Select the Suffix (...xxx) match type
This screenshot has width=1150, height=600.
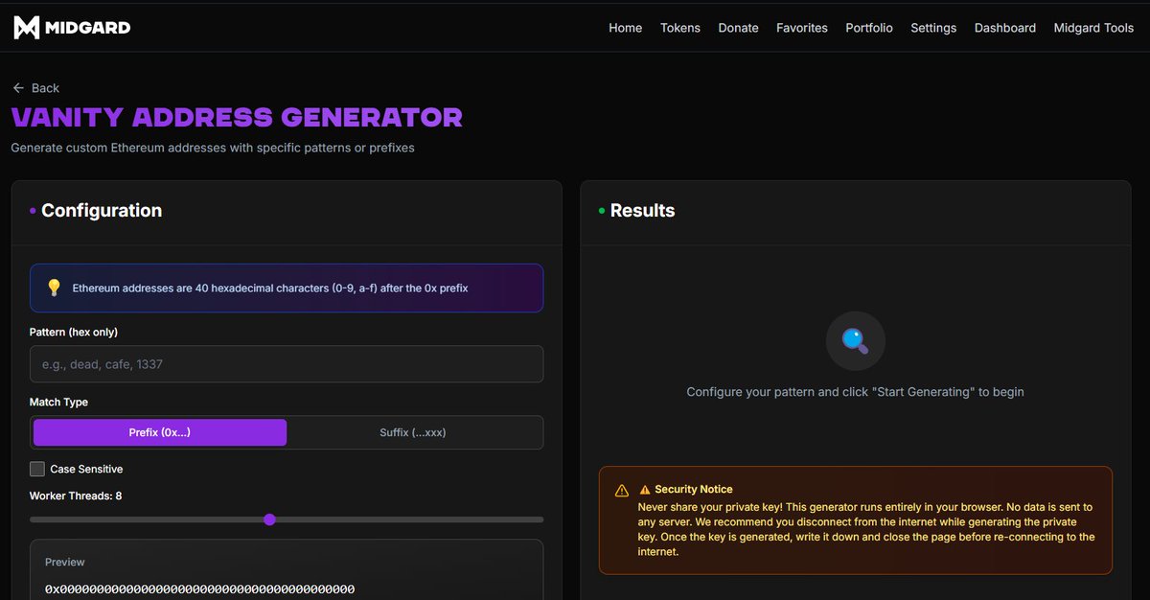tap(413, 432)
